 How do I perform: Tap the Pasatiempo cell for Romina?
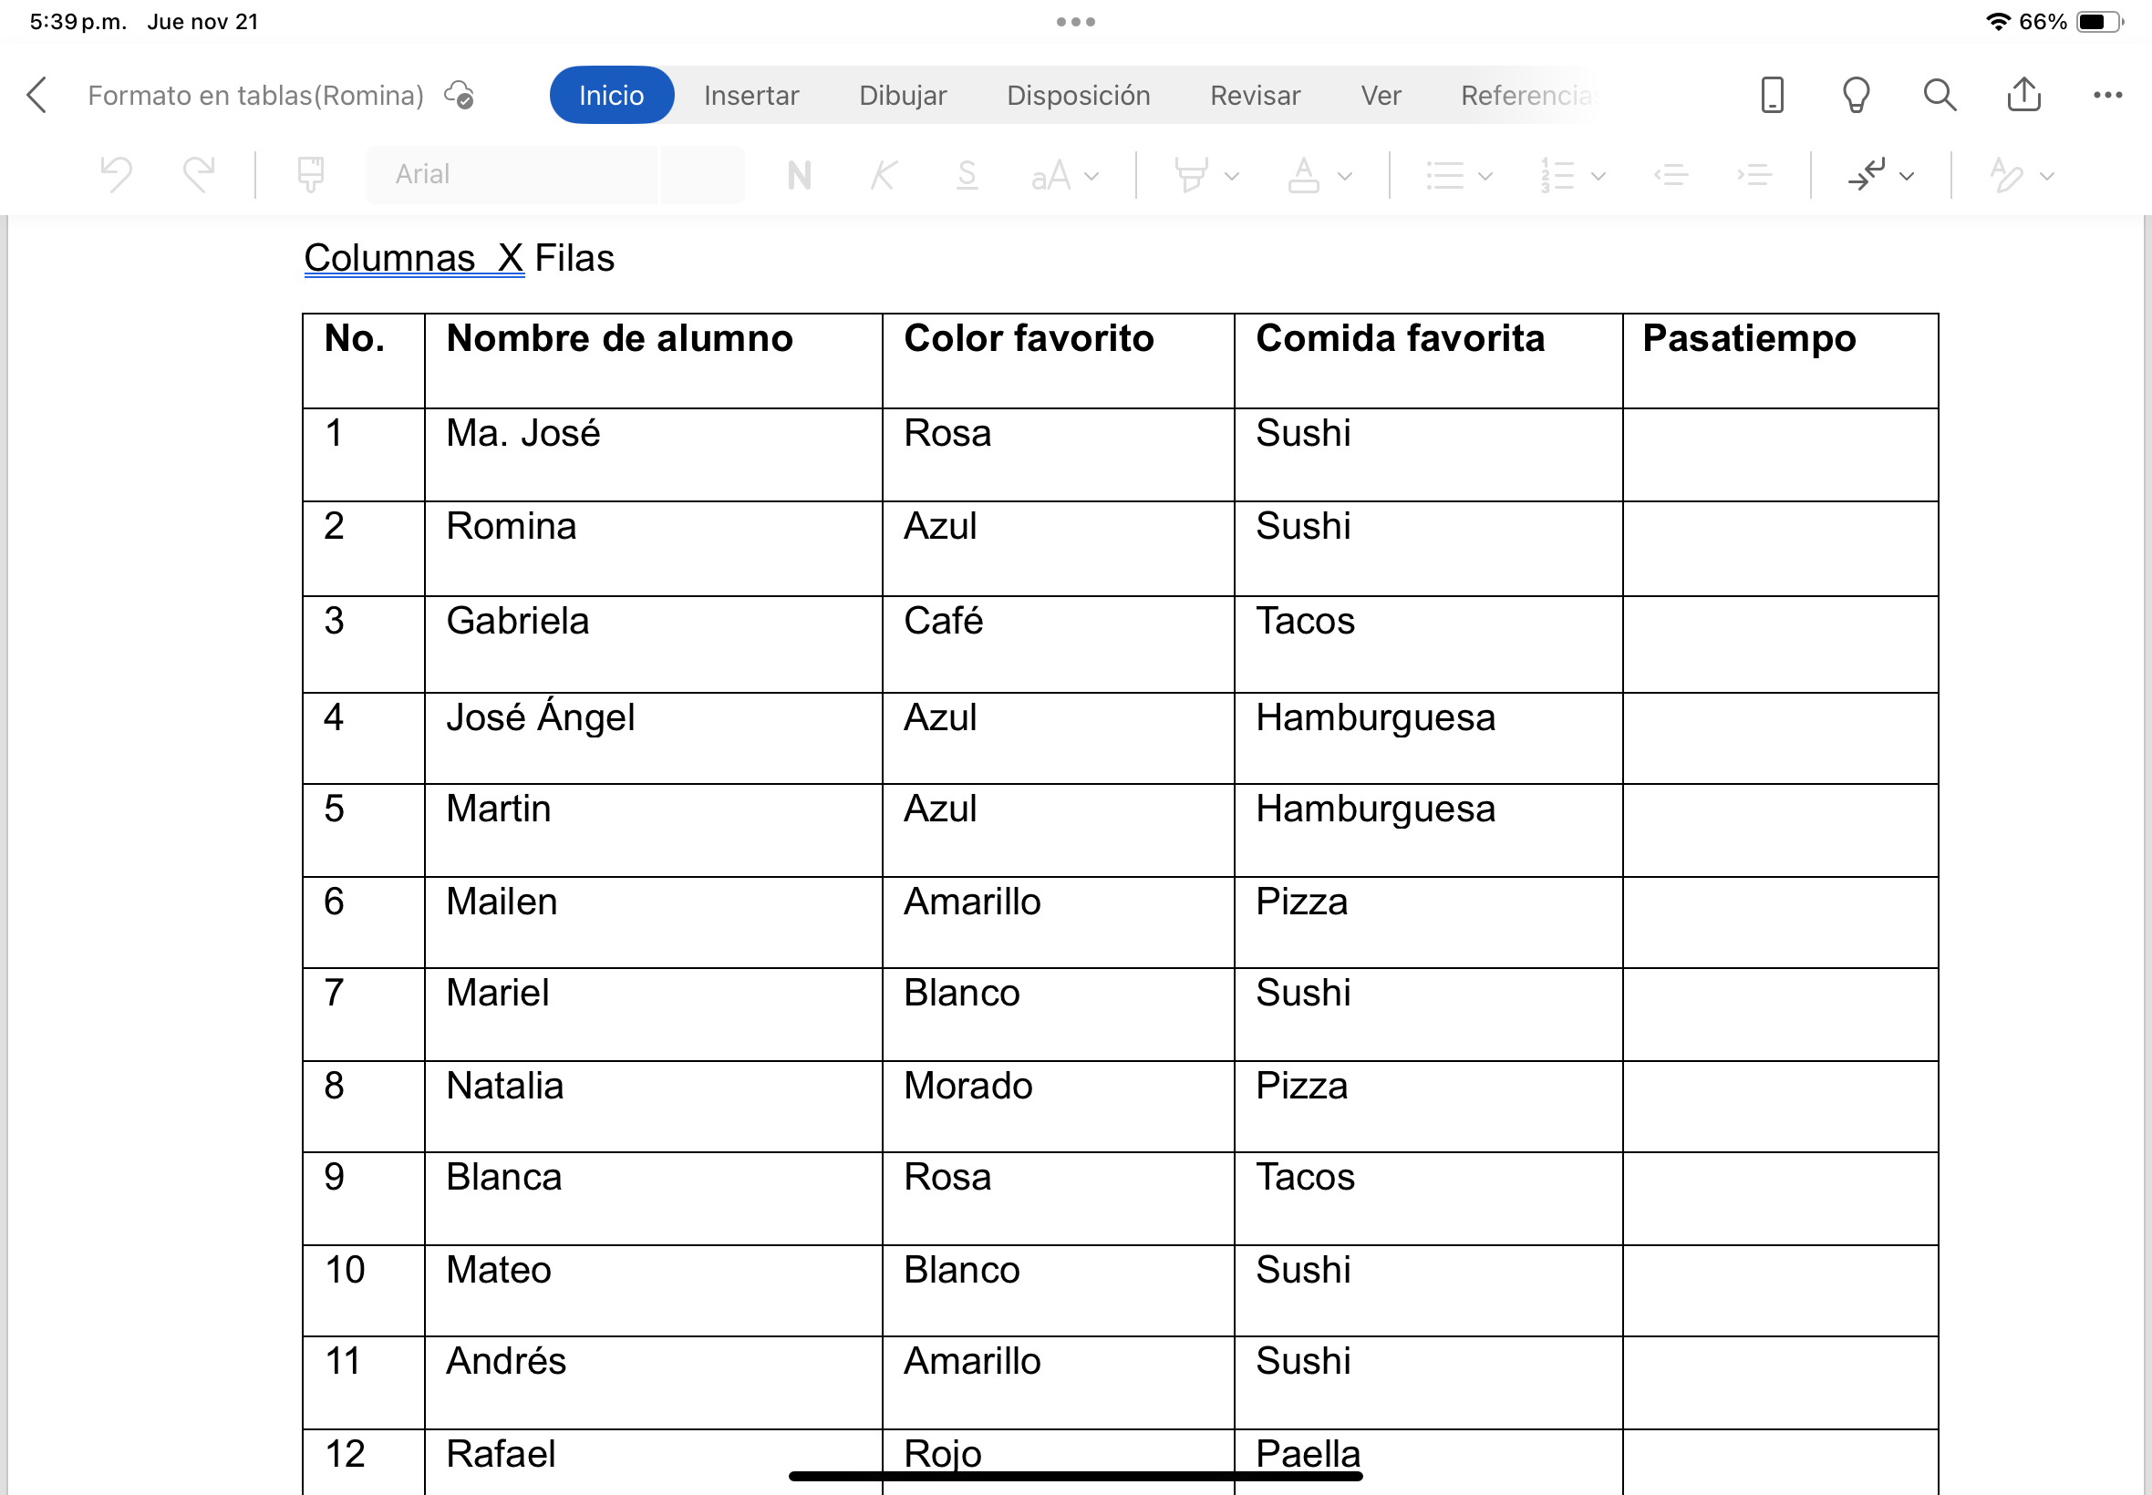pyautogui.click(x=1779, y=548)
